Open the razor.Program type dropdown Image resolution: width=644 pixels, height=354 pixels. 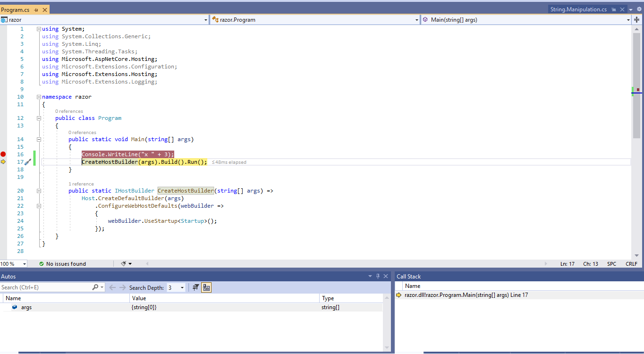[x=416, y=20]
